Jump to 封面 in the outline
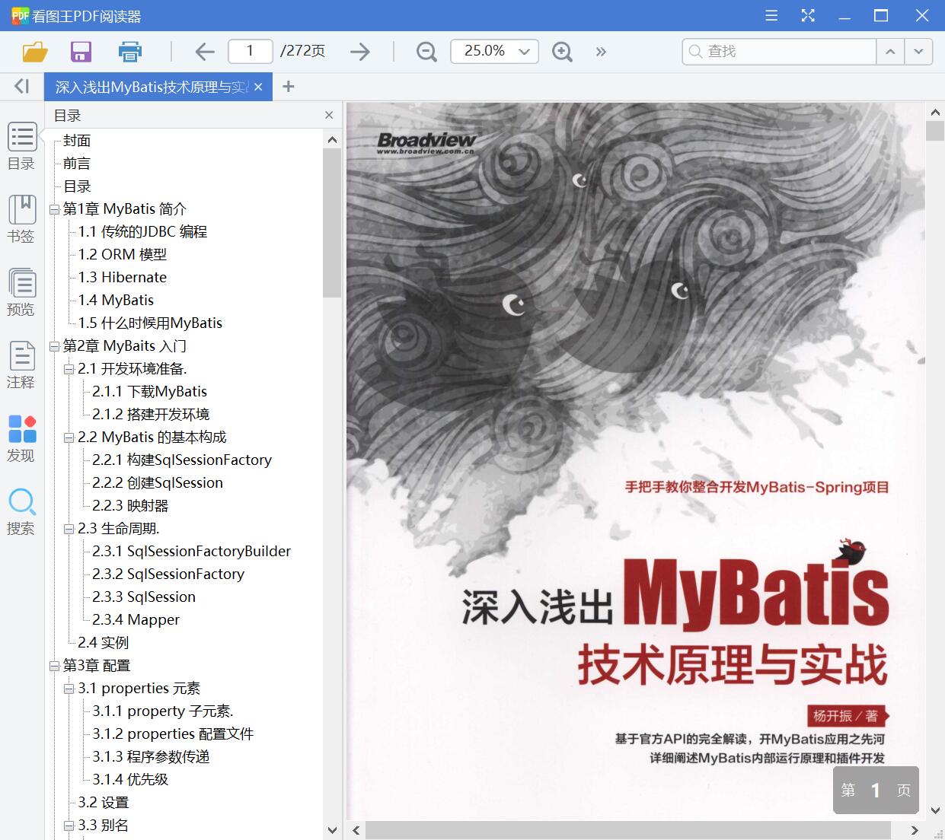Screen dimensions: 945x840 click(77, 141)
